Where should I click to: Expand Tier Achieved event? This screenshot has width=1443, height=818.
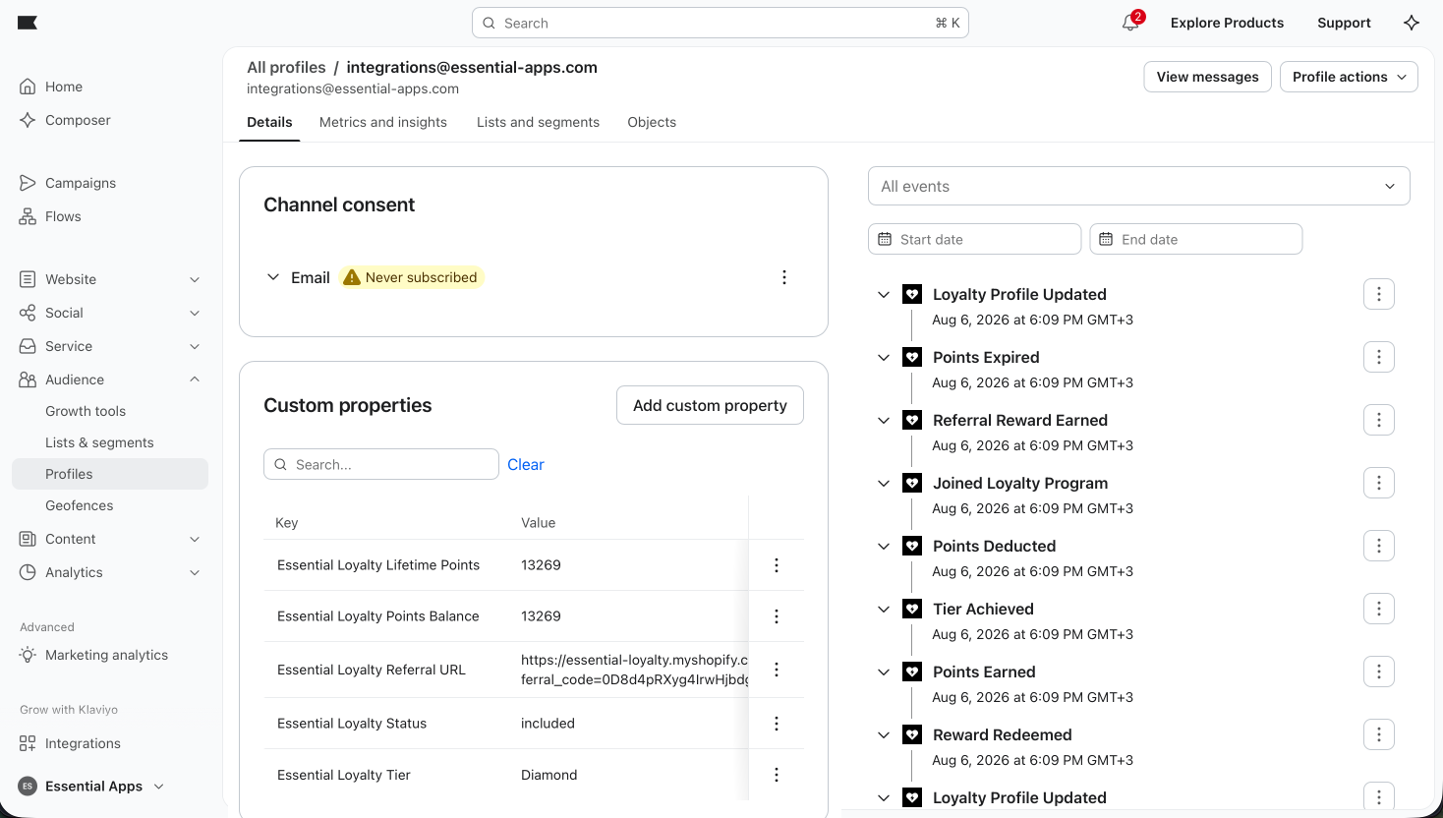tap(884, 609)
